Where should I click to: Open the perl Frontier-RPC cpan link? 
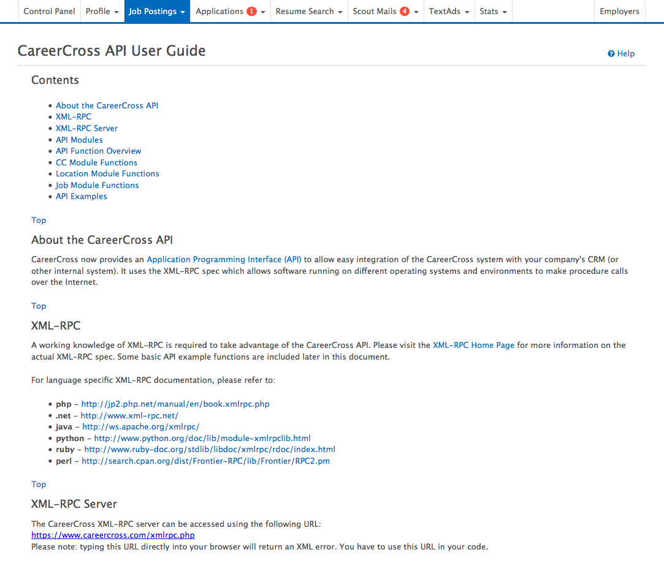click(206, 461)
